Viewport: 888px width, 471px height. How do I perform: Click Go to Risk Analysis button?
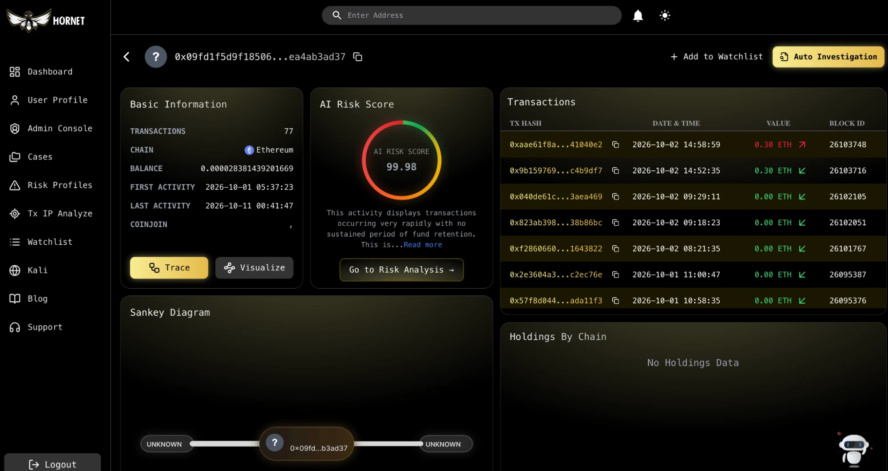[x=401, y=270]
